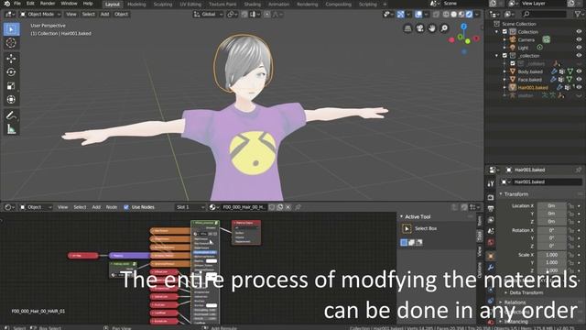Toggle X-ray mode in viewport header

436,15
